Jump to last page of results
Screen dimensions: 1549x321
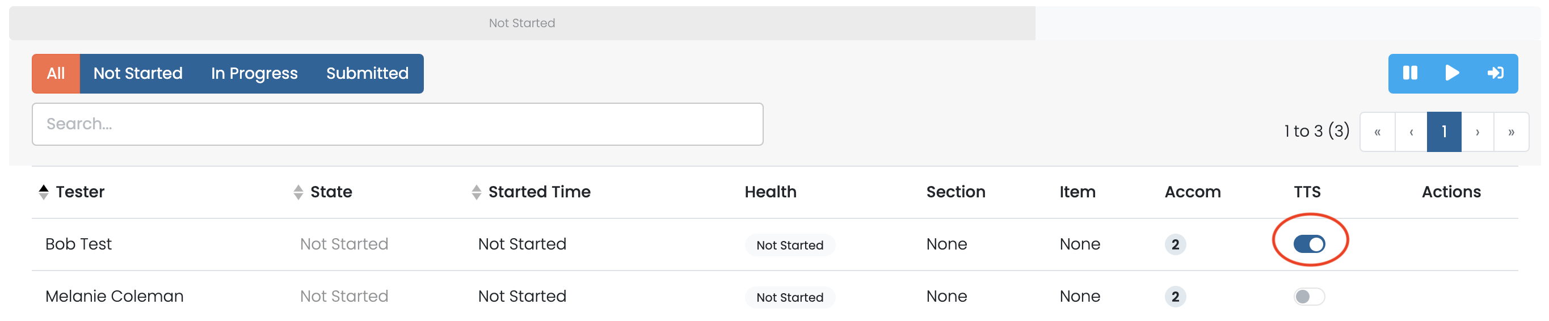[1510, 132]
